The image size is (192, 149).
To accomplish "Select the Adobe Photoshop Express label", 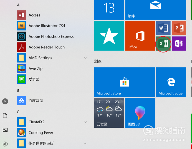I will click(x=51, y=36).
